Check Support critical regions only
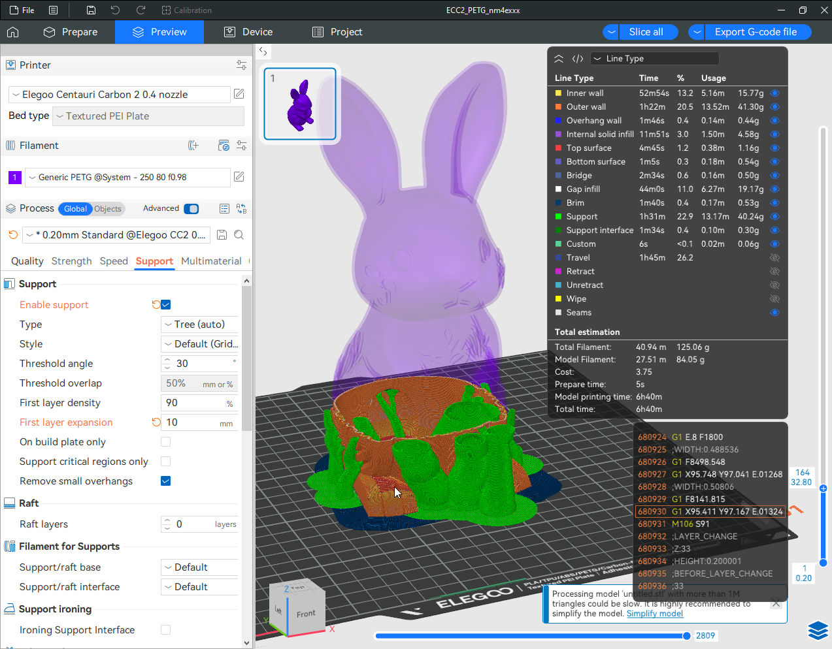Screen dimensions: 832x649 pyautogui.click(x=166, y=462)
